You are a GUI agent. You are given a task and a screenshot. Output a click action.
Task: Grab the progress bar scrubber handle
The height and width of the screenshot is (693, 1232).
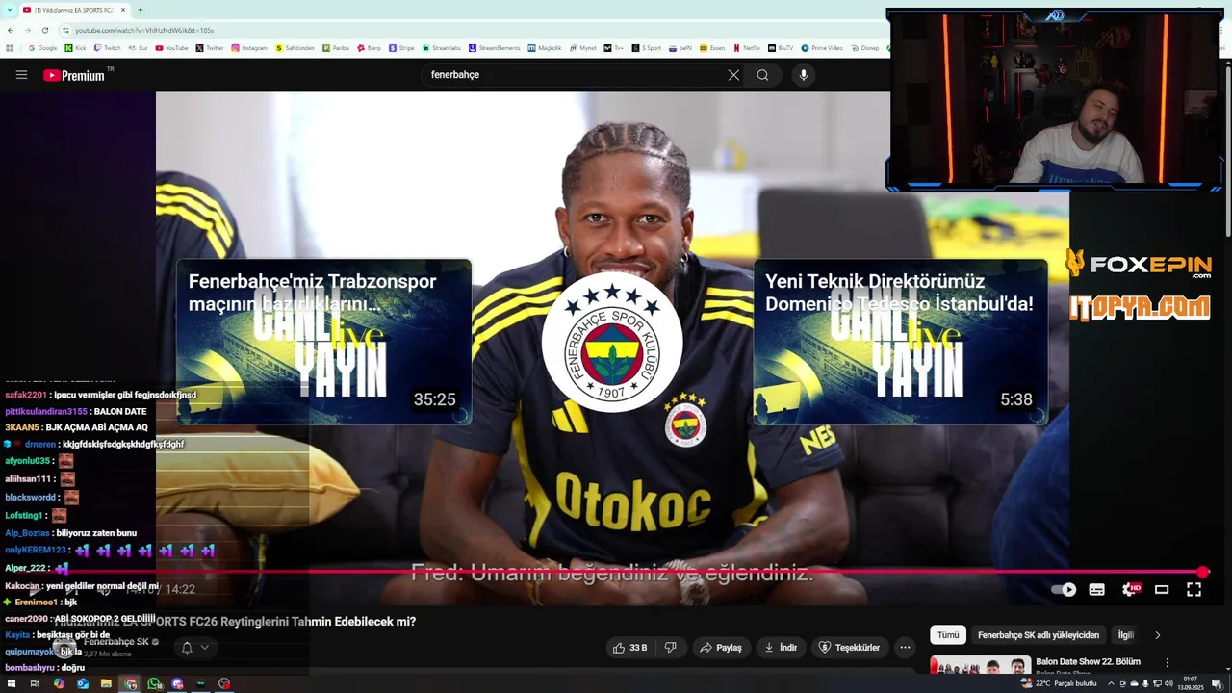click(x=1202, y=572)
